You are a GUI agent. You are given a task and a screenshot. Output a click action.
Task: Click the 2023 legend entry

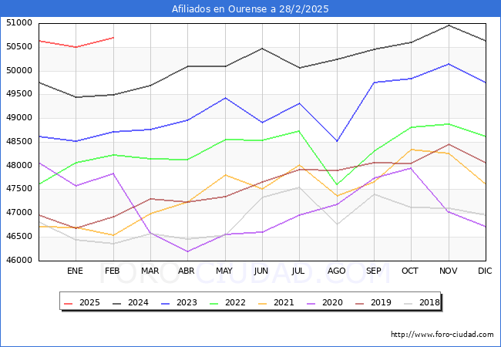point(179,302)
